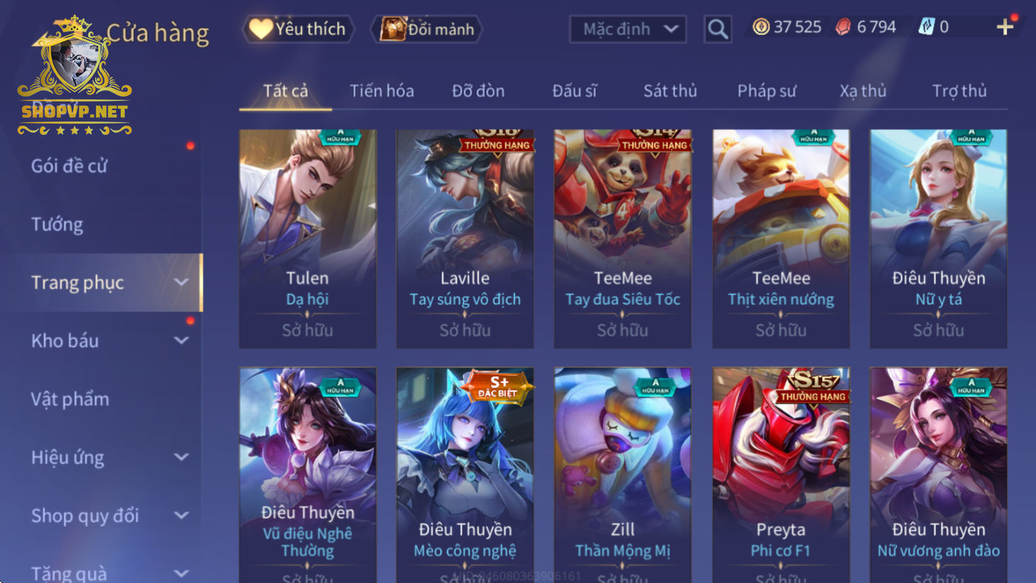The width and height of the screenshot is (1036, 583).
Task: Click the magnifying glass search icon
Action: pyautogui.click(x=718, y=29)
